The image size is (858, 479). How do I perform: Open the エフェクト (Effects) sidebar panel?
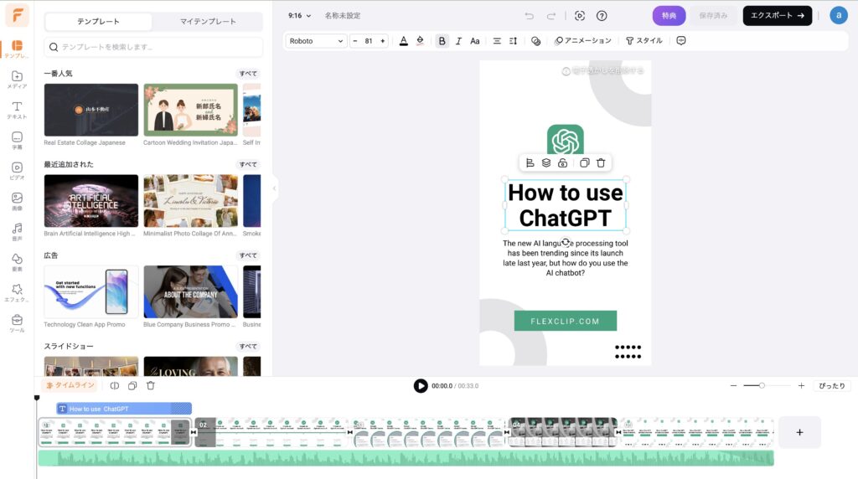pos(17,292)
